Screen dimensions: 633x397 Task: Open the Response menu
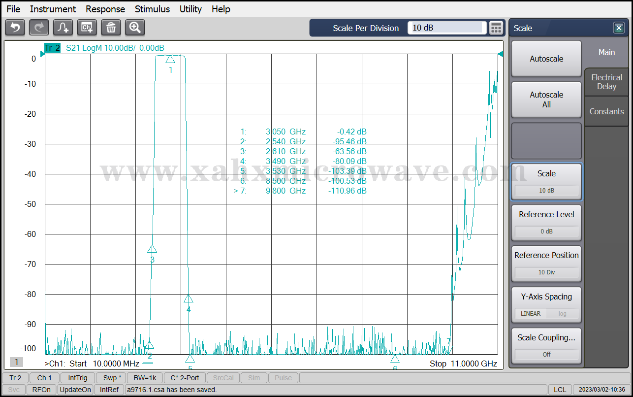[x=105, y=9]
